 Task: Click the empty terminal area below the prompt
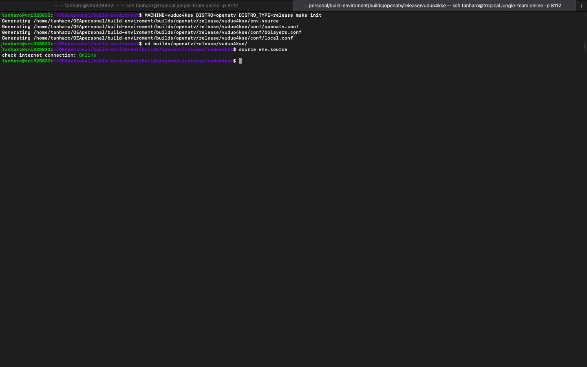[293, 204]
